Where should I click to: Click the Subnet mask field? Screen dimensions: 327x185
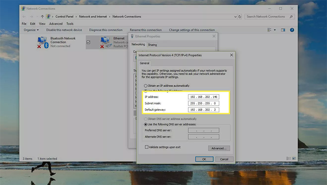[204, 103]
